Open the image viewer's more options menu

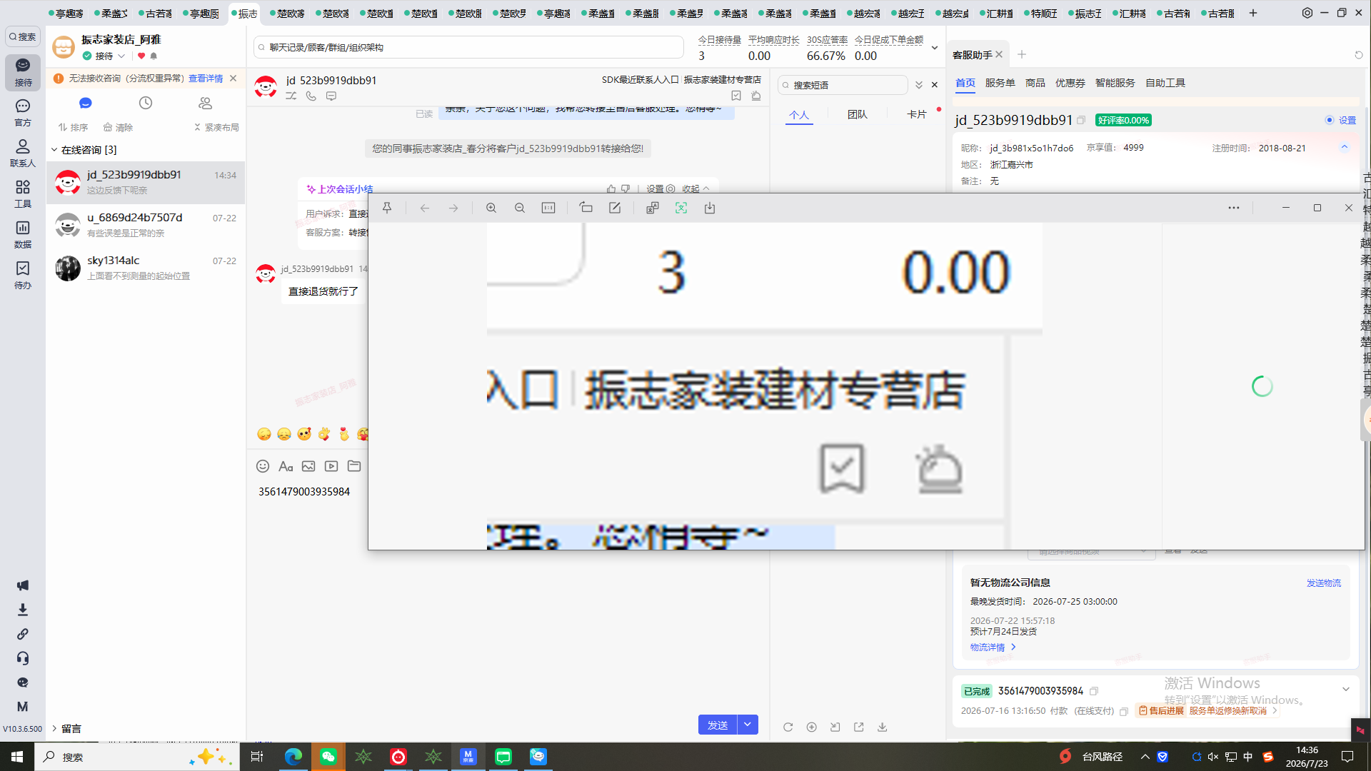pos(1234,208)
